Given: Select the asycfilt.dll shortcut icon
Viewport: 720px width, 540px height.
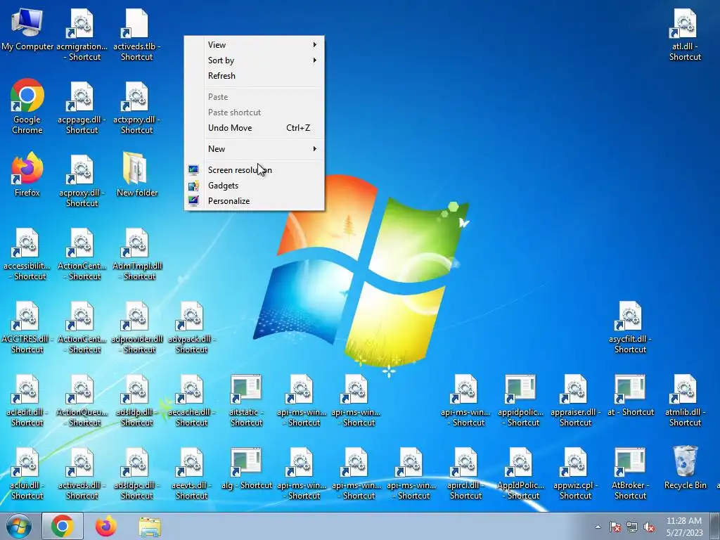Looking at the screenshot, I should pos(630,328).
